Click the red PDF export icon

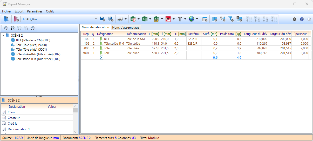168,19
